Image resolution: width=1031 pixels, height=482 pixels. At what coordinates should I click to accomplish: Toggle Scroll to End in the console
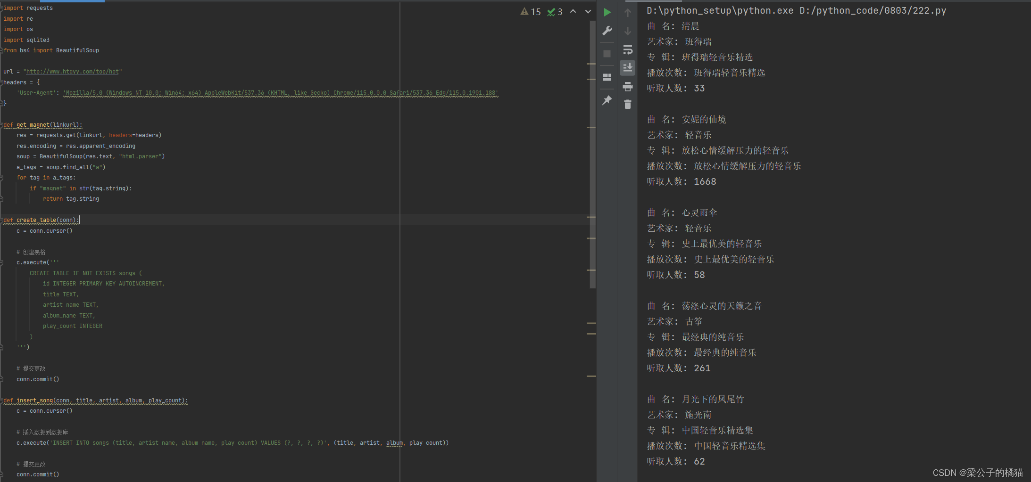point(628,68)
